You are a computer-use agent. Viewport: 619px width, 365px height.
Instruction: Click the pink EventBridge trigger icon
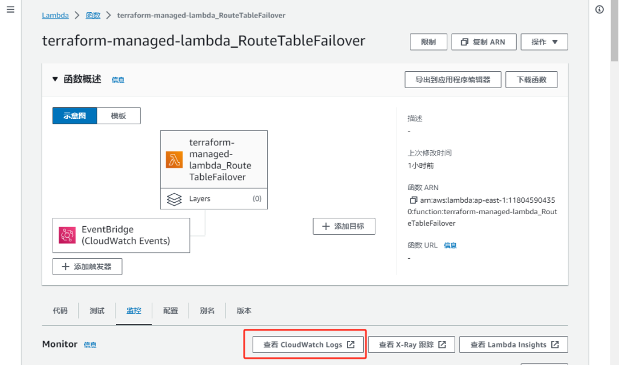[67, 235]
